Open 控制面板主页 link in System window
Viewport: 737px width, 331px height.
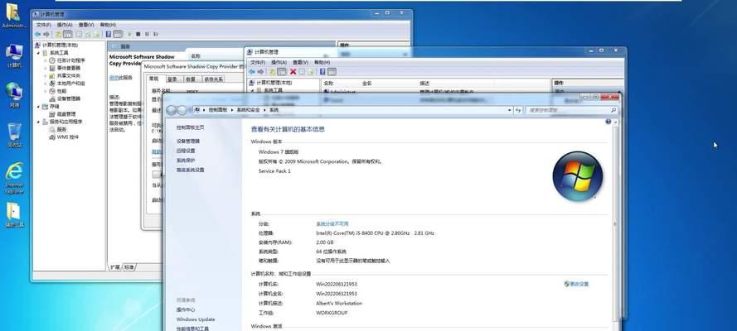191,127
